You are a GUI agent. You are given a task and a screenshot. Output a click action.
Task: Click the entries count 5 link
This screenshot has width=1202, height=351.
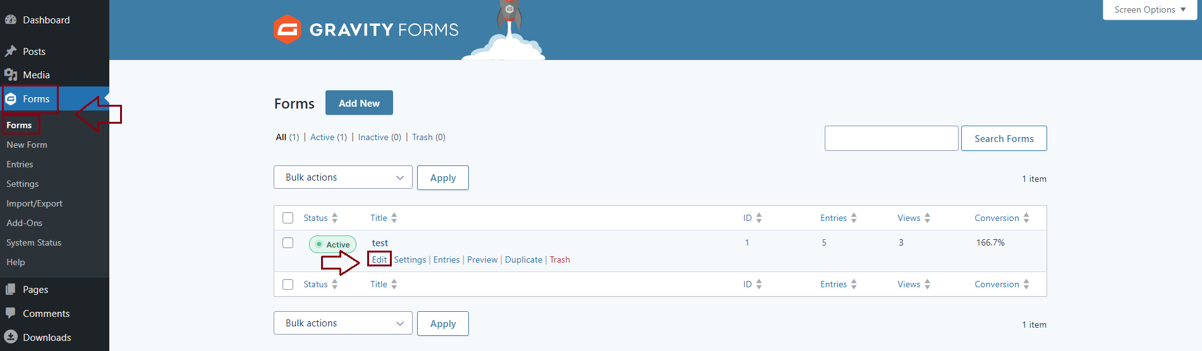click(x=824, y=242)
